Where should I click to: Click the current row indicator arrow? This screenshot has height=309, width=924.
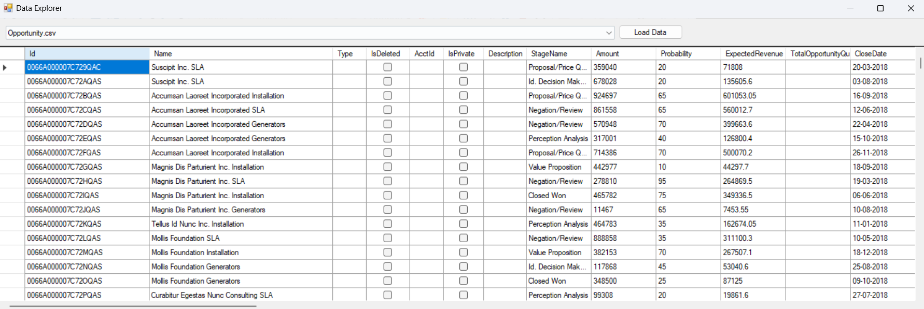point(5,67)
